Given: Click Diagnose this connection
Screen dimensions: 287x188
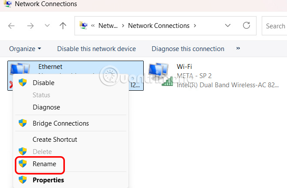Looking at the screenshot, I should [x=188, y=48].
